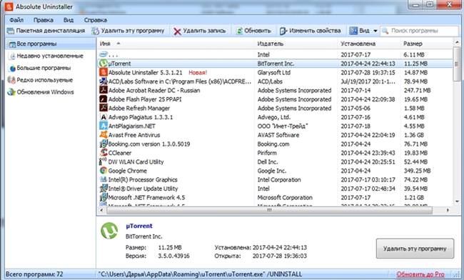Click the uninstall command path in the status bar
Image resolution: width=464 pixels, height=280 pixels.
[x=200, y=274]
